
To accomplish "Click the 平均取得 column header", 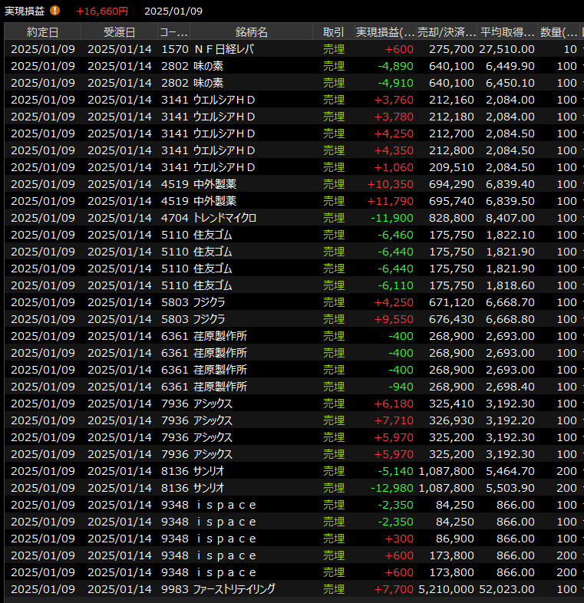I will (507, 32).
